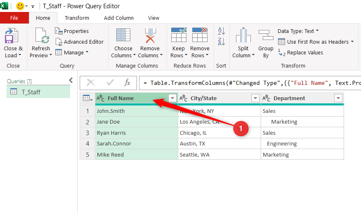Click Use First Row as Headers
Screen dimensions: 361x213
pos(313,42)
